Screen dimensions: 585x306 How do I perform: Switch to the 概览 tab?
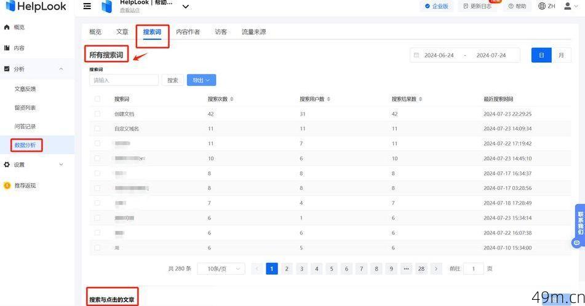(x=95, y=32)
